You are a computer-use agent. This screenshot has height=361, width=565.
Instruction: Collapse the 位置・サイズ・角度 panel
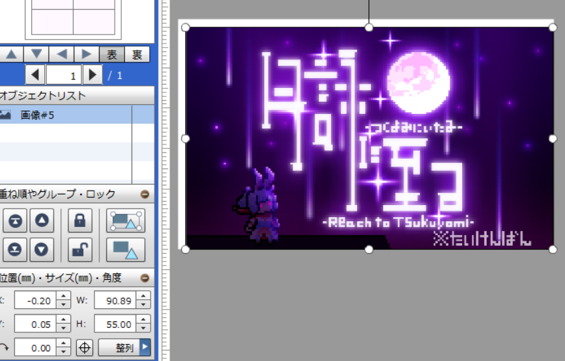tap(145, 278)
